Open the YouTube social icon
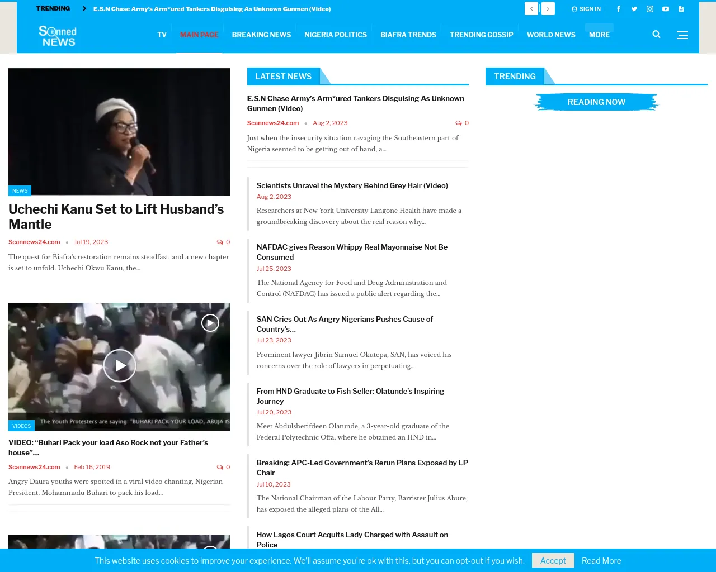This screenshot has width=716, height=572. pos(666,9)
